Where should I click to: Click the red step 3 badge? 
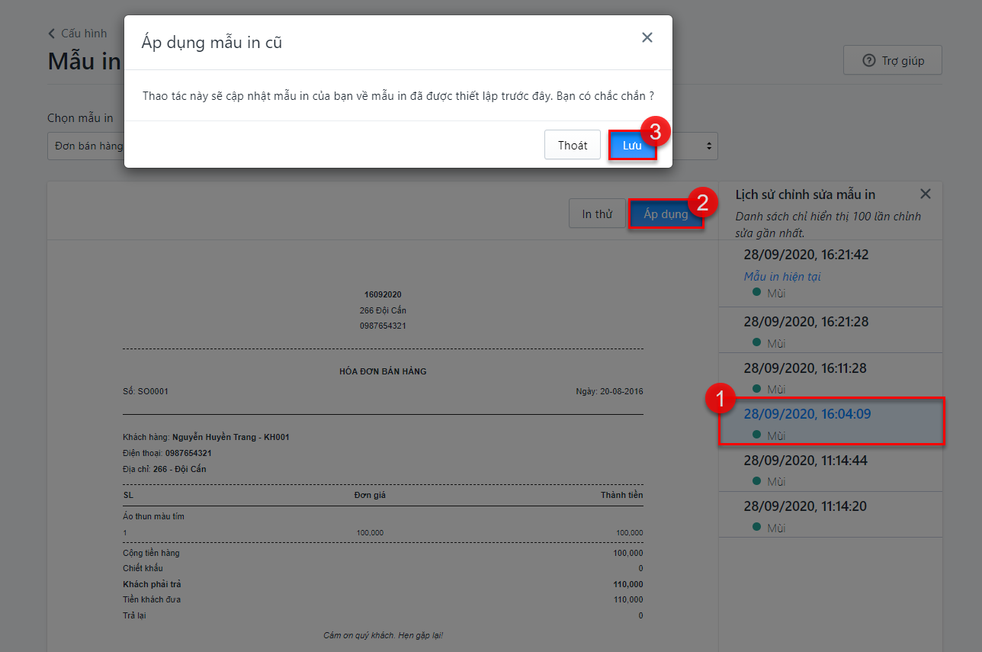655,131
